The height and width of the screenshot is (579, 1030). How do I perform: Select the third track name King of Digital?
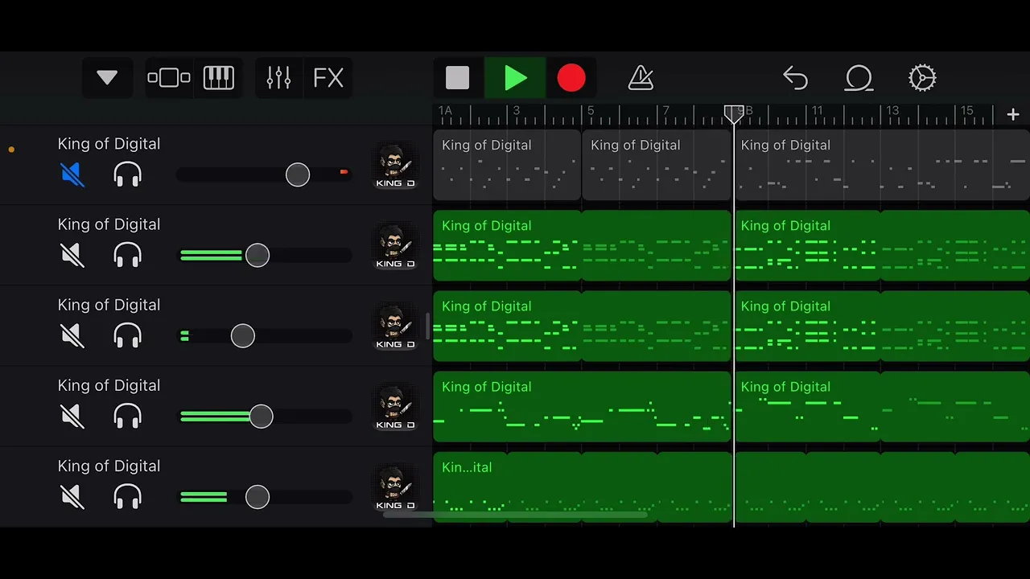pyautogui.click(x=109, y=305)
